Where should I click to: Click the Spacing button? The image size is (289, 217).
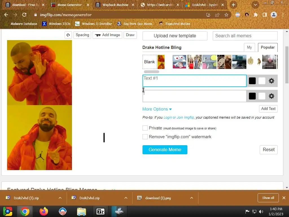(x=82, y=35)
